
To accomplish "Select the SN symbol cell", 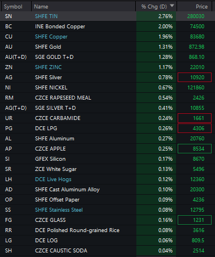I will [x=8, y=16].
